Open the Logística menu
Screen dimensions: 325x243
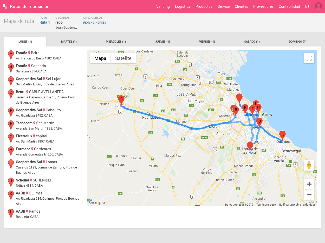coord(183,6)
